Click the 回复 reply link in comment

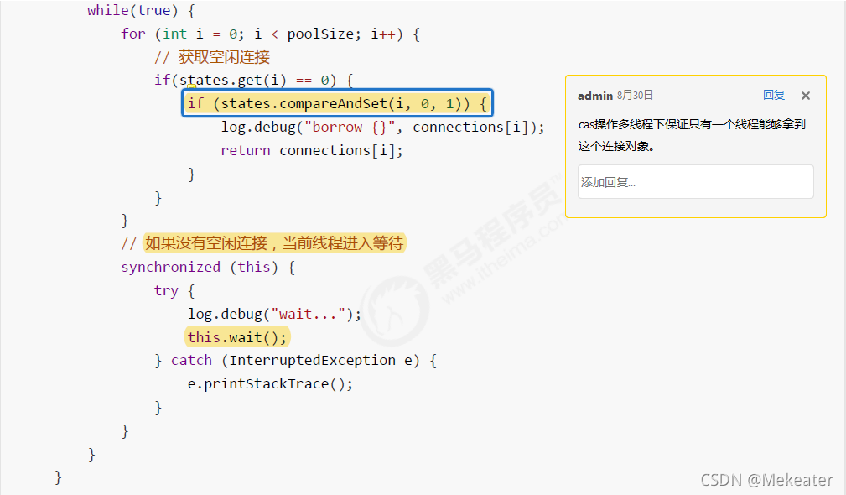coord(773,95)
